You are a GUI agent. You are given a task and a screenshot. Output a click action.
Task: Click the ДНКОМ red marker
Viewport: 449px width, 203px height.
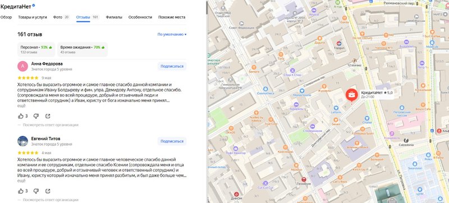coord(236,194)
